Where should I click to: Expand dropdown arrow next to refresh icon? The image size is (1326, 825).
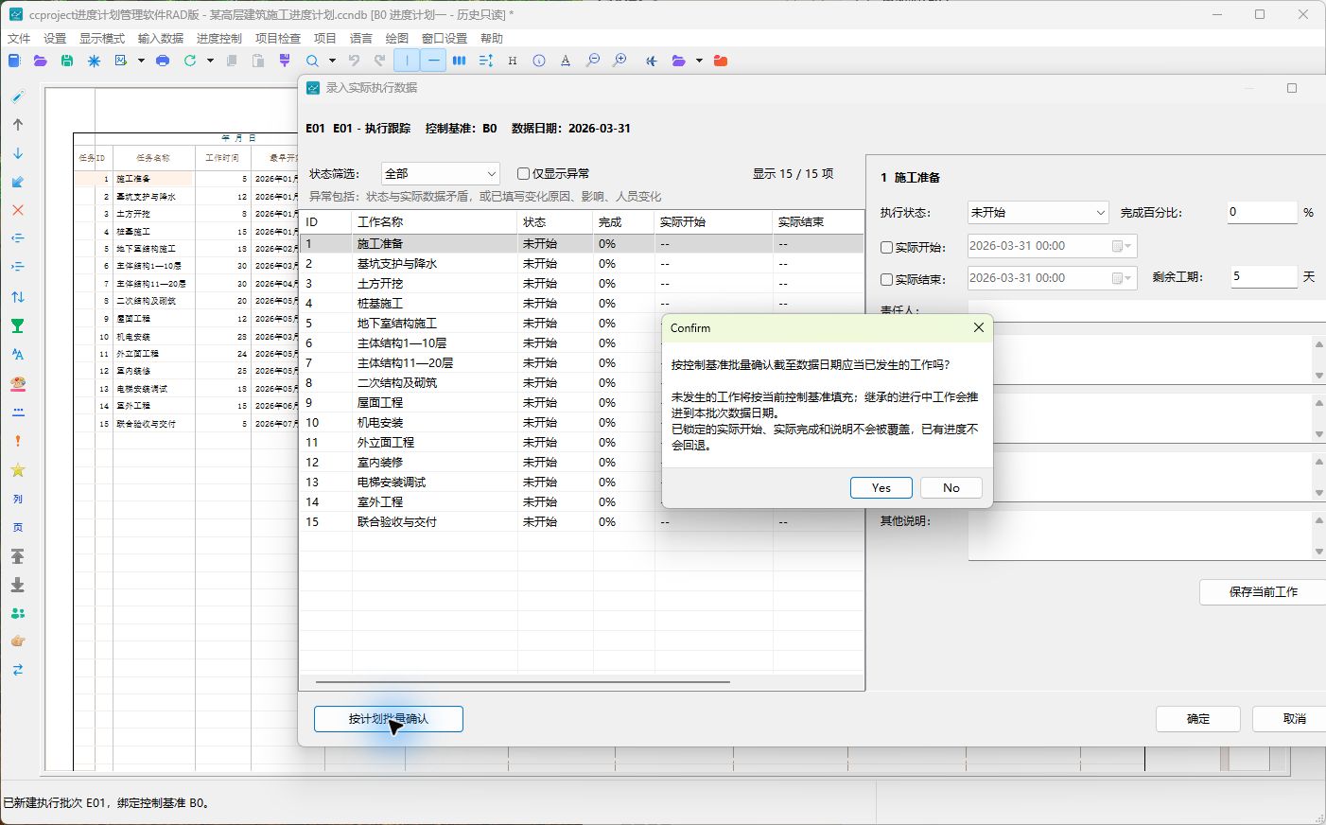pos(210,61)
